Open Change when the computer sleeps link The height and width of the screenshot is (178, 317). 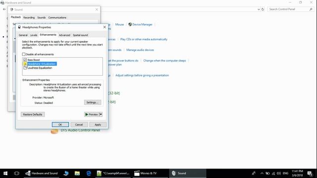click(x=164, y=60)
